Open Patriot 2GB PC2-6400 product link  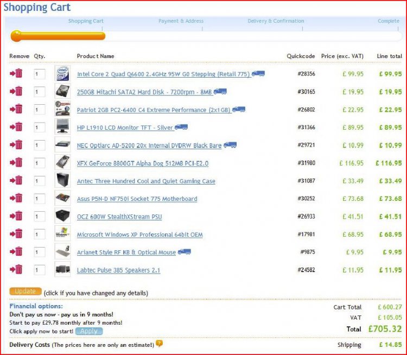tap(154, 110)
